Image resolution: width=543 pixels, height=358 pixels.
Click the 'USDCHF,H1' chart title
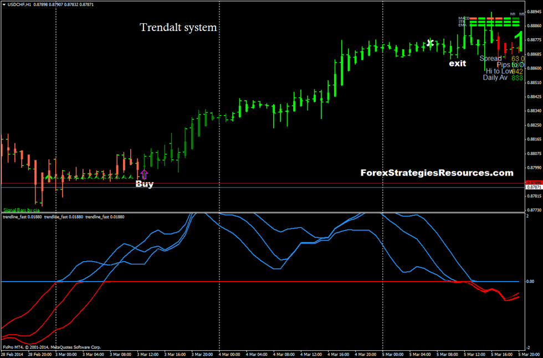[19, 4]
